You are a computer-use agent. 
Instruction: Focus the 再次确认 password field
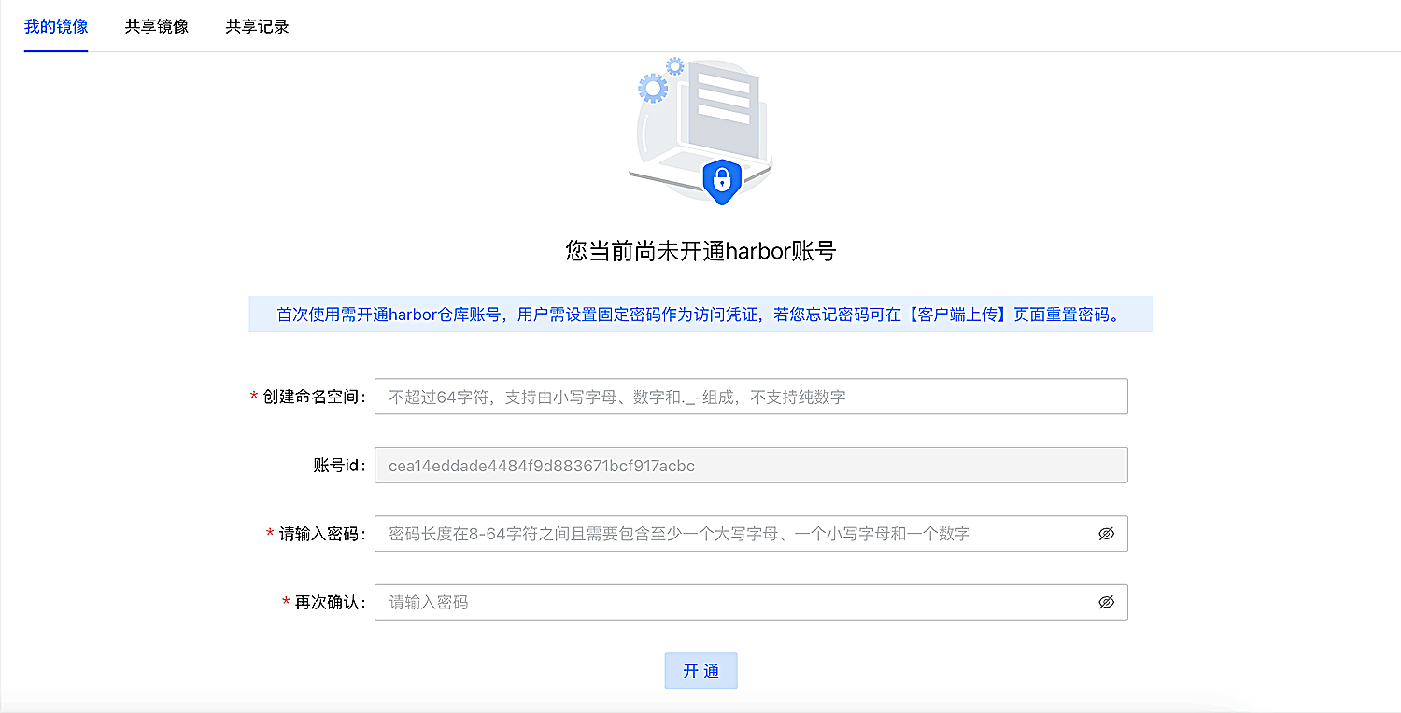point(751,602)
